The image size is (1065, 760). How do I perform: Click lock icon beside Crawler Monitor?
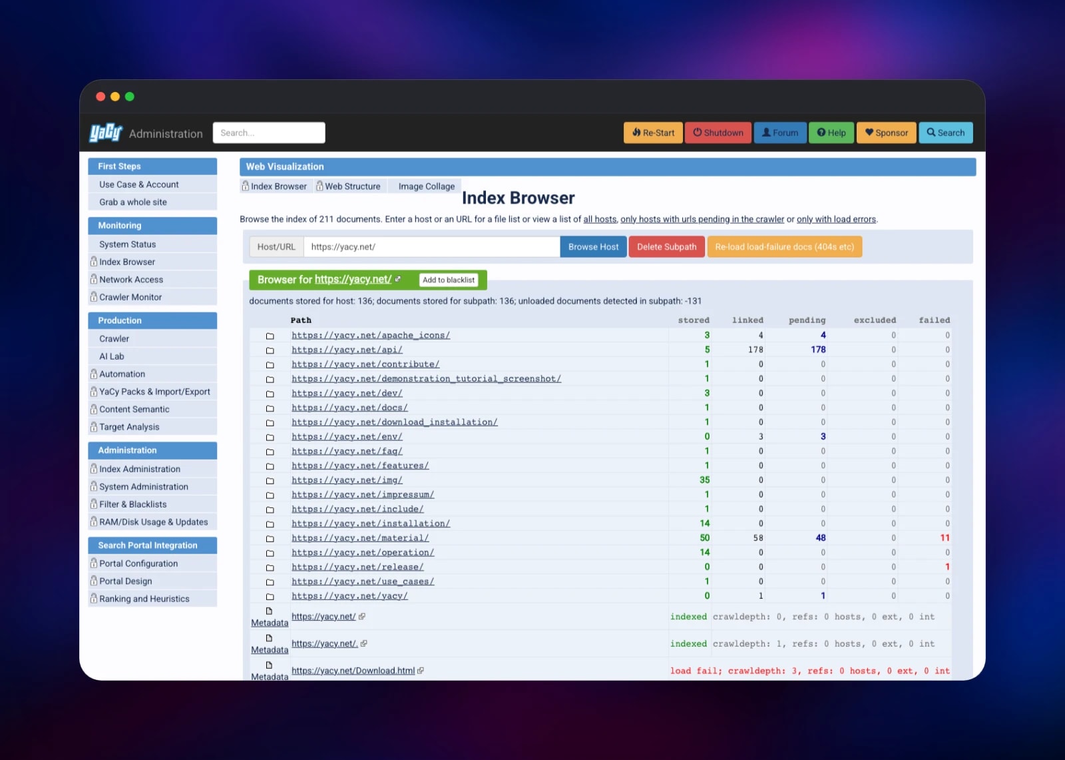click(x=94, y=296)
